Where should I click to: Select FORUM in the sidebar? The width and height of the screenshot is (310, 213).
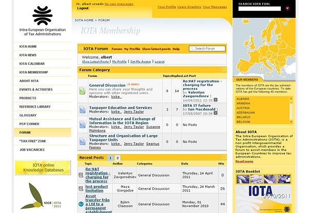(43, 133)
